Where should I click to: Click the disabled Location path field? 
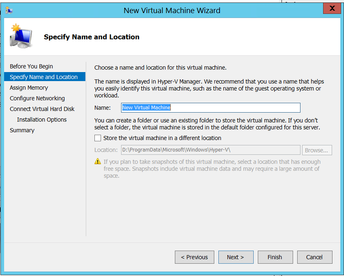(x=211, y=150)
